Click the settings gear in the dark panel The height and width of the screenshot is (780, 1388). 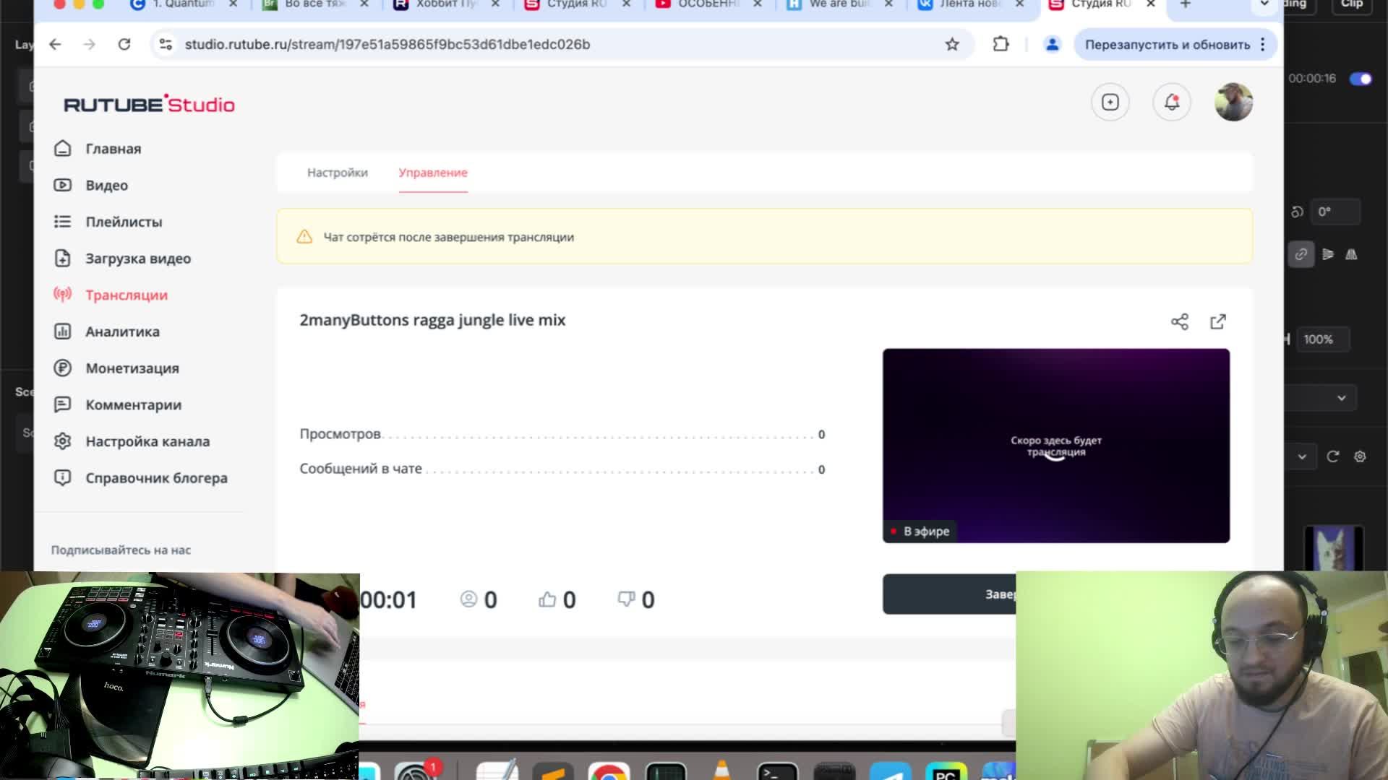point(1360,456)
